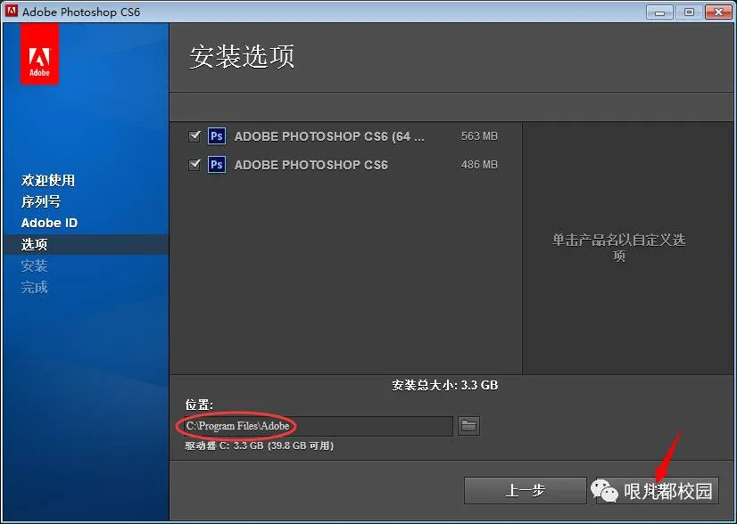
Task: Click the 563 MB size value
Action: (x=479, y=136)
